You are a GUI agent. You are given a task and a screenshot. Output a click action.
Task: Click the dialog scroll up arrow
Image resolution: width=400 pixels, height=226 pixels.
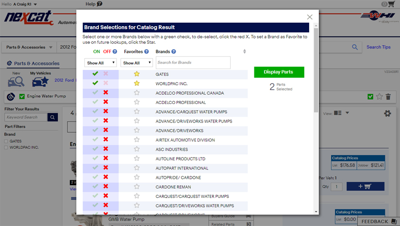coord(316,26)
